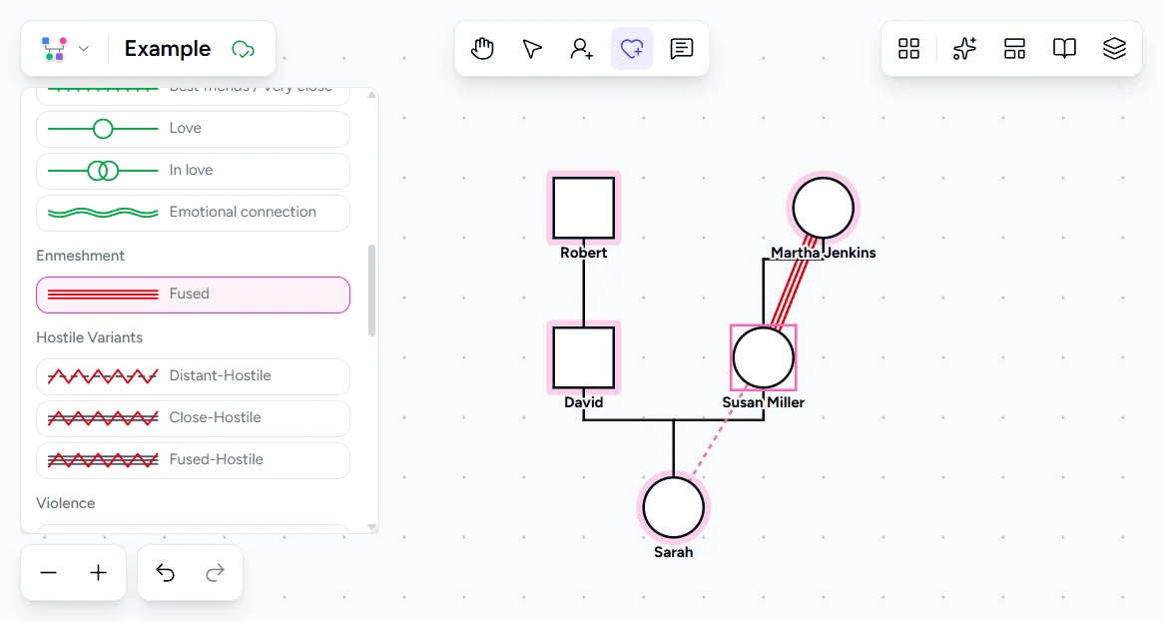Image resolution: width=1163 pixels, height=621 pixels.
Task: Select Sarah's circle node
Action: [674, 507]
